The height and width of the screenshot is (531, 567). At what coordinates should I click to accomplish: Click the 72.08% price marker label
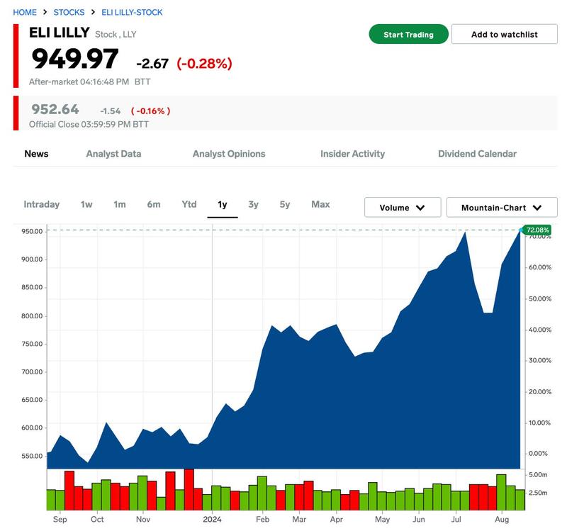click(x=537, y=230)
